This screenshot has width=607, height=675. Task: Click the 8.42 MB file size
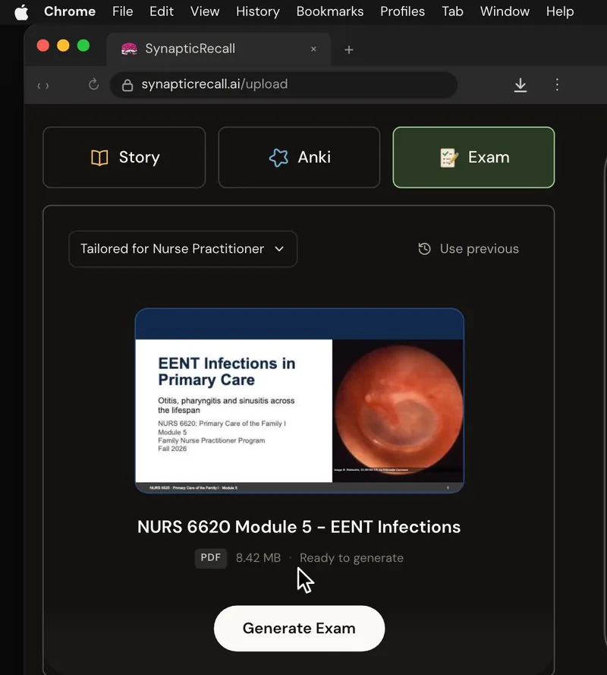(x=258, y=558)
